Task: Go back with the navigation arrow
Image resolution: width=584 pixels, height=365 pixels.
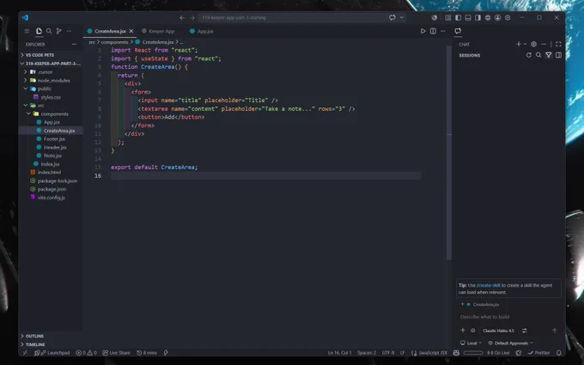Action: pos(182,17)
